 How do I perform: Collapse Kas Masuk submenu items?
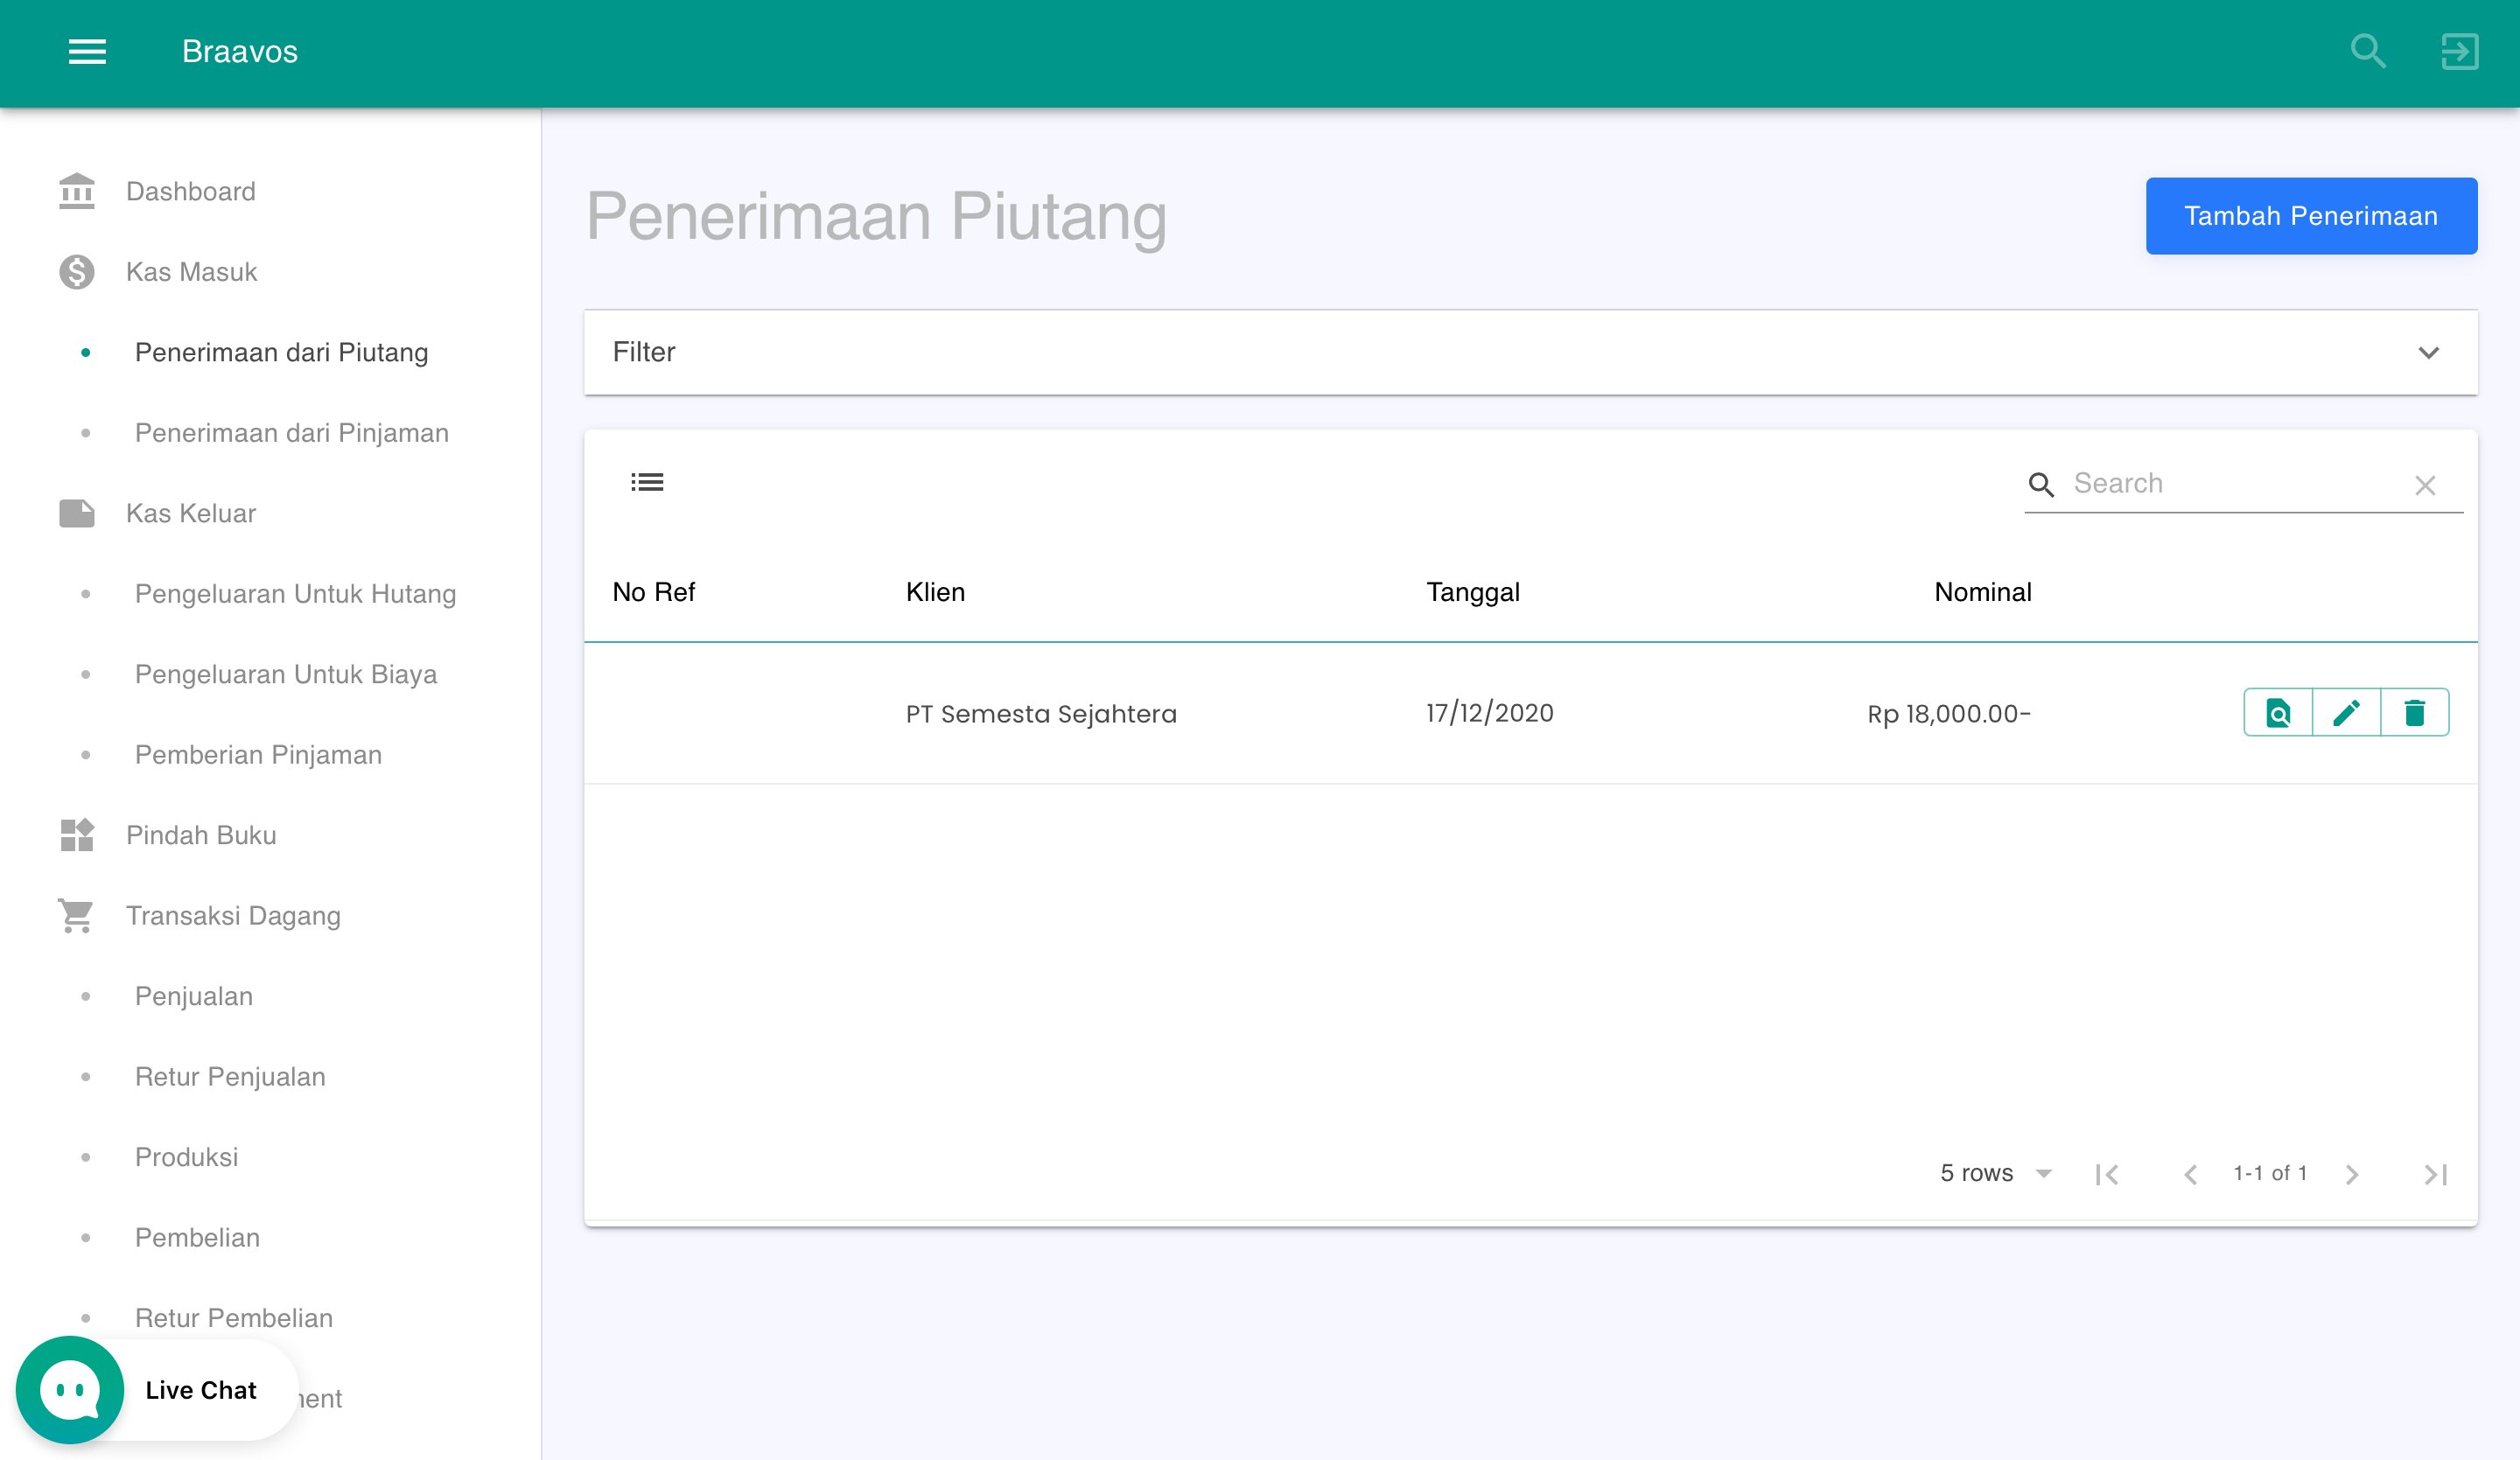(x=190, y=271)
